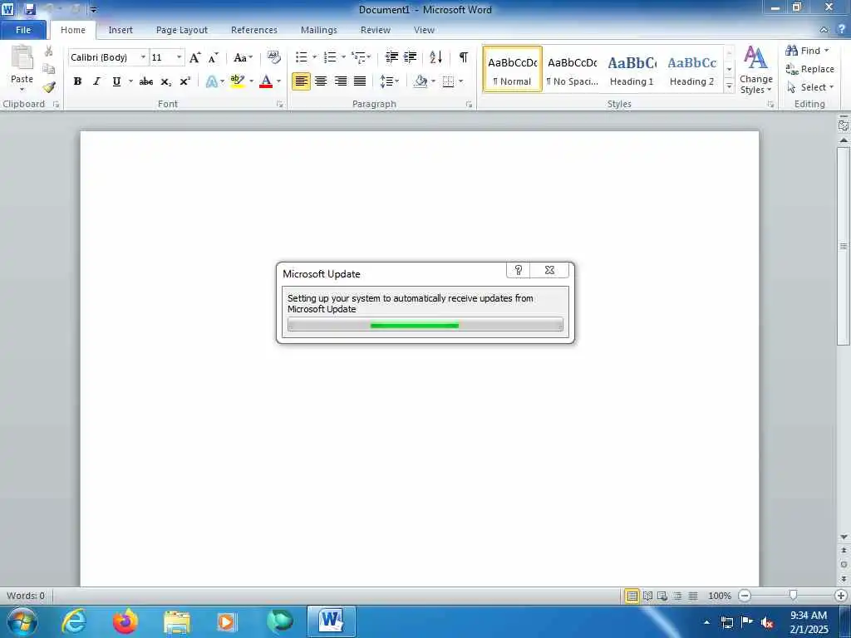Click the Words: 0 status indicator
851x638 pixels.
pyautogui.click(x=26, y=596)
